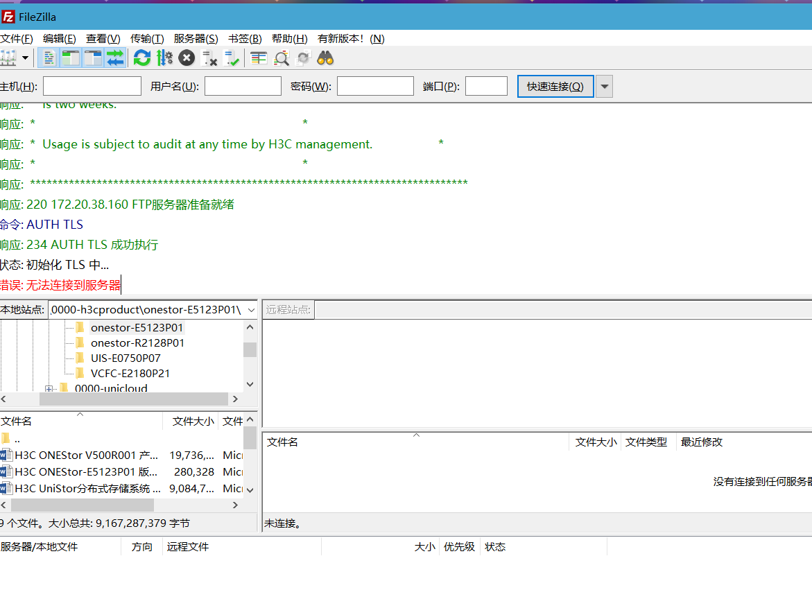The height and width of the screenshot is (590, 812).
Task: Open 本地站点 path combo dropdown
Action: [251, 310]
